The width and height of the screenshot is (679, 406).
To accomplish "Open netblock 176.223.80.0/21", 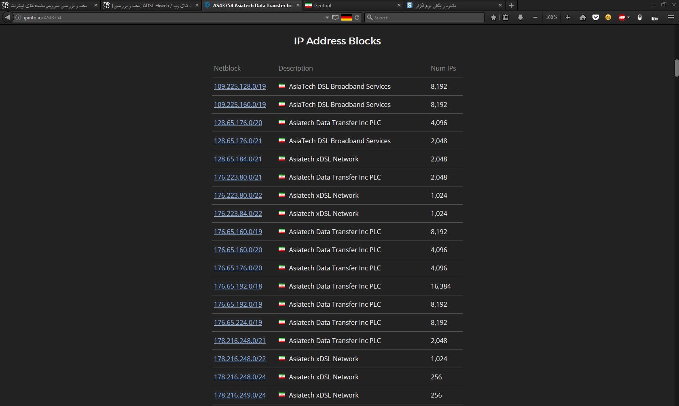I will pyautogui.click(x=238, y=177).
